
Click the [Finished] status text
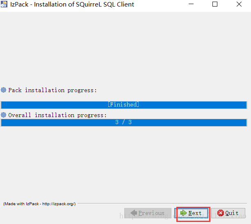click(123, 104)
